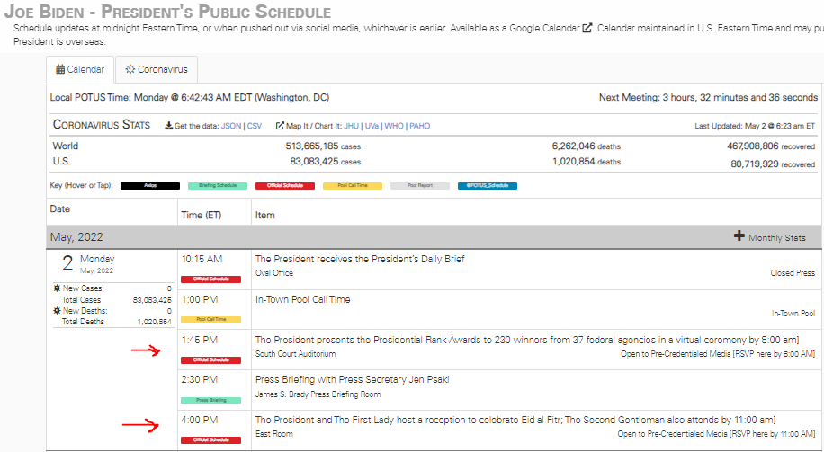Image resolution: width=824 pixels, height=452 pixels.
Task: Select the President's Daily Brief item
Action: point(360,259)
